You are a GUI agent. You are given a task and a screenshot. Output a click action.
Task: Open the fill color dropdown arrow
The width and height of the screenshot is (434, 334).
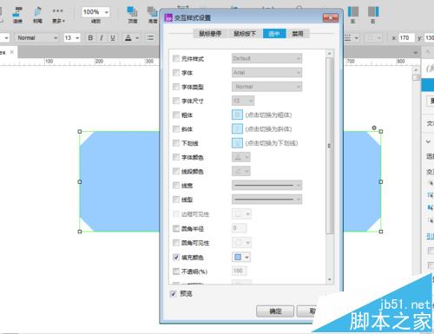[x=247, y=257]
